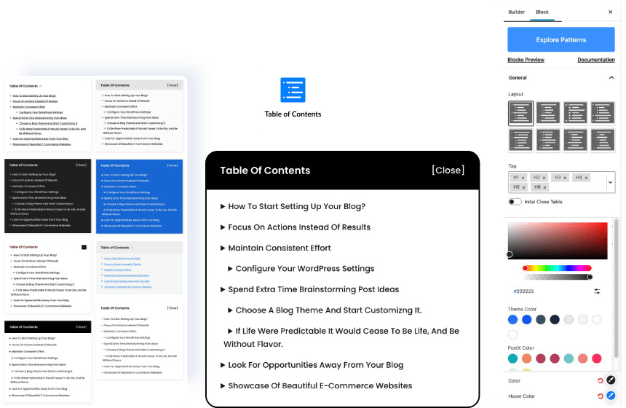Click the color format sliders icon beside #222222
The image size is (626, 408).
tap(597, 291)
